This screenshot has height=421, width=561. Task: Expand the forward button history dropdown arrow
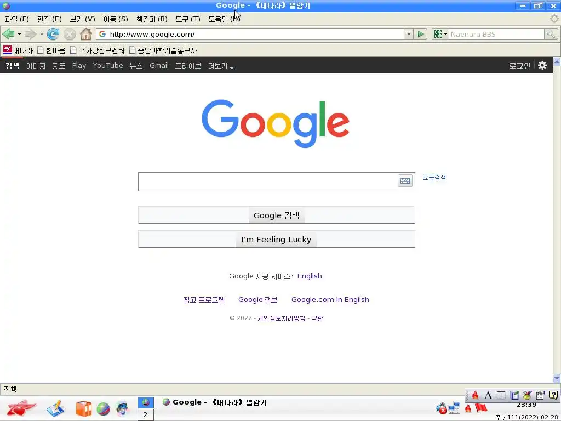[42, 35]
